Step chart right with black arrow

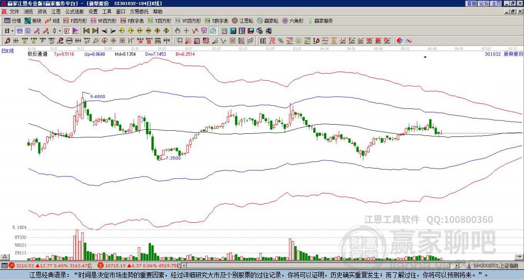pyautogui.click(x=113, y=31)
